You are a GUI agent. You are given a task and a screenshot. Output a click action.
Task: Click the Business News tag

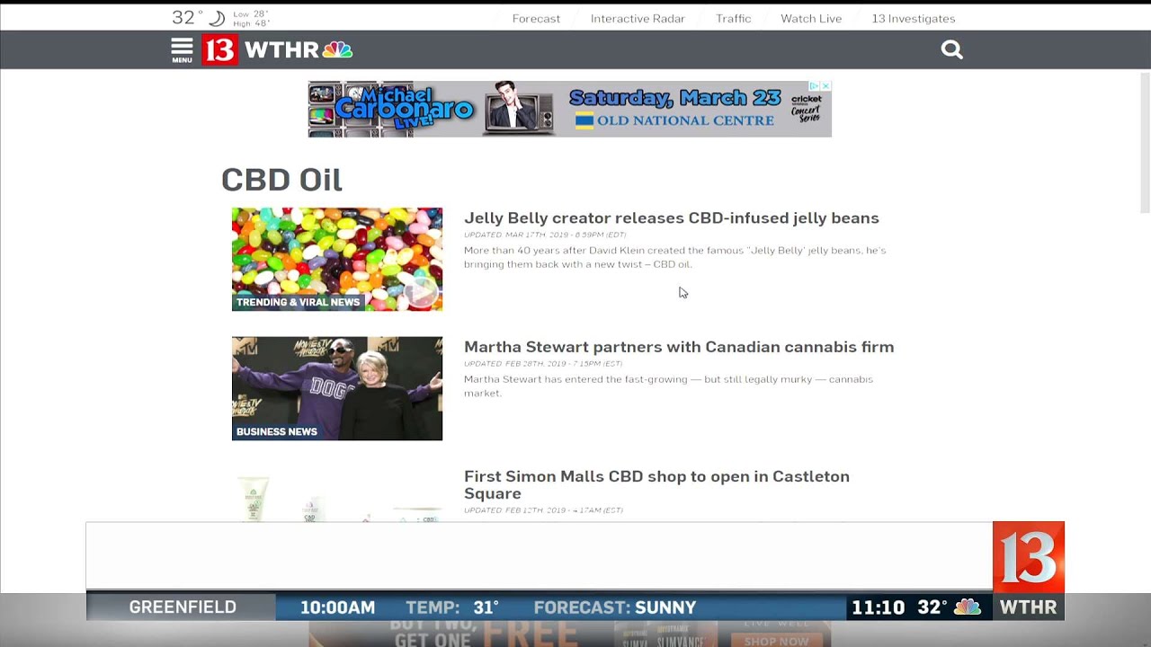[277, 431]
